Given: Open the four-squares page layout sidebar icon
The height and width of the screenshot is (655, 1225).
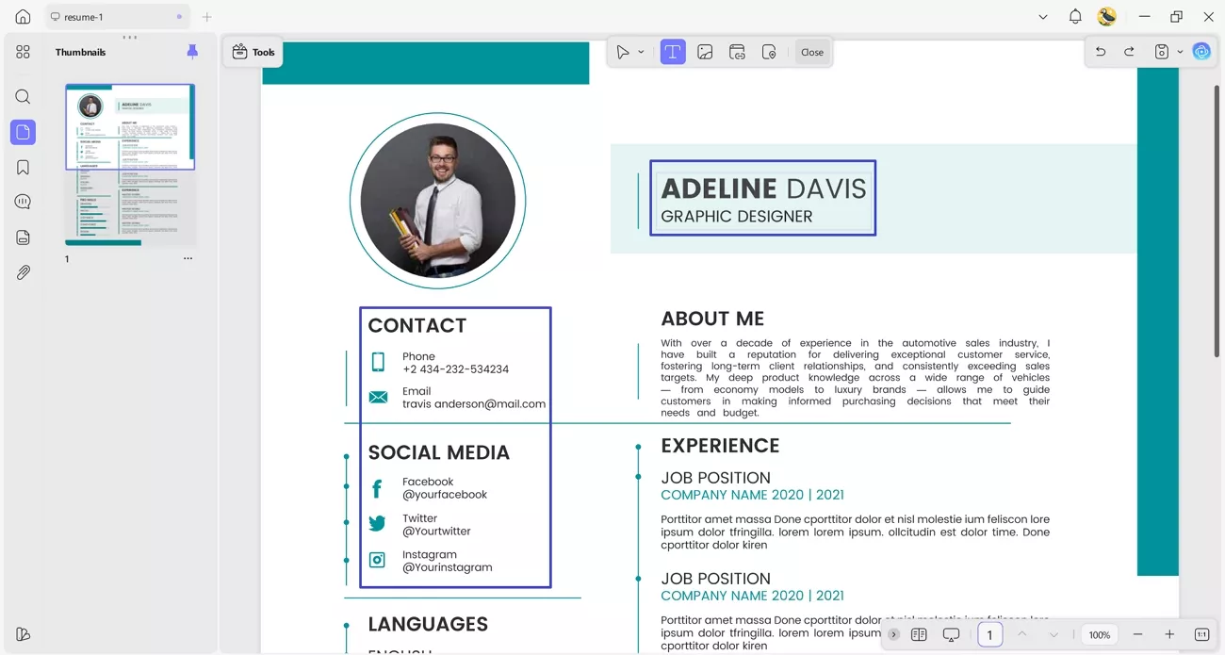Looking at the screenshot, I should (x=23, y=52).
